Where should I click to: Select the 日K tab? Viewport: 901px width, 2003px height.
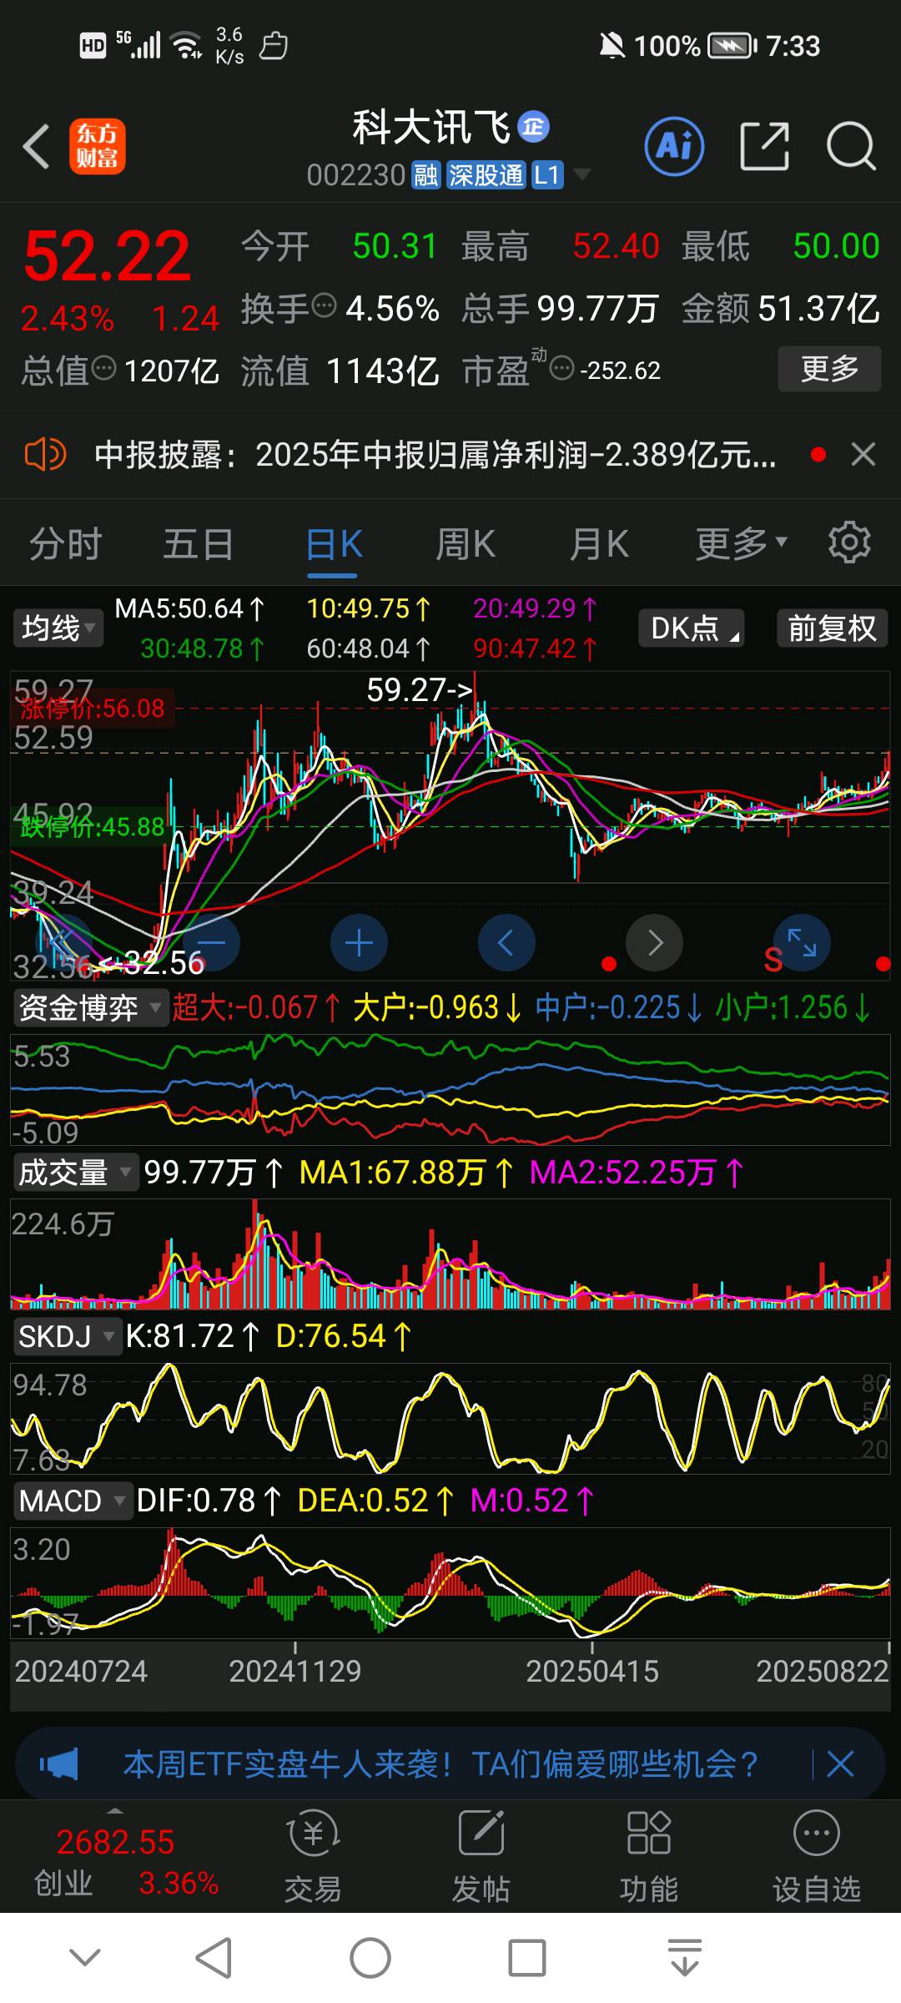[333, 545]
